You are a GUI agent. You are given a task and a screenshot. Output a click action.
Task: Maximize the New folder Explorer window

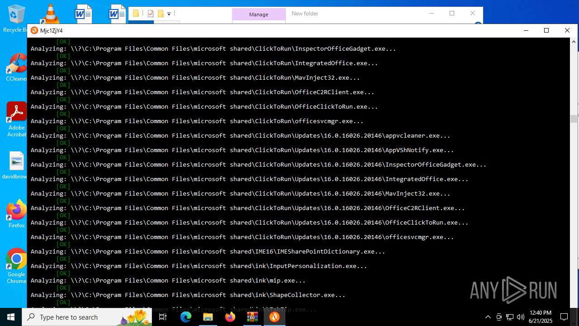pos(452,13)
